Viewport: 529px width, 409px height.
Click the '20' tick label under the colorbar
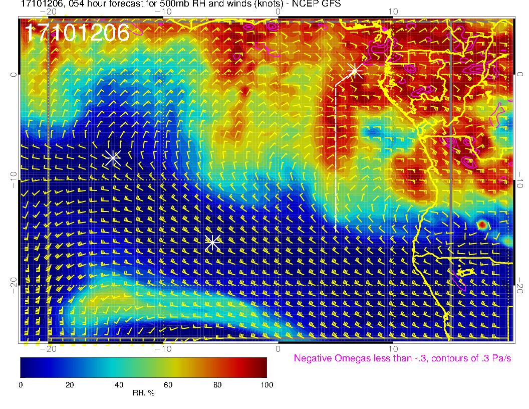click(70, 385)
